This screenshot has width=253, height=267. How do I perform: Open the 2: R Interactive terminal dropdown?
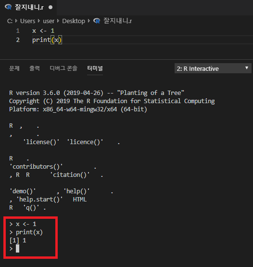click(x=213, y=68)
